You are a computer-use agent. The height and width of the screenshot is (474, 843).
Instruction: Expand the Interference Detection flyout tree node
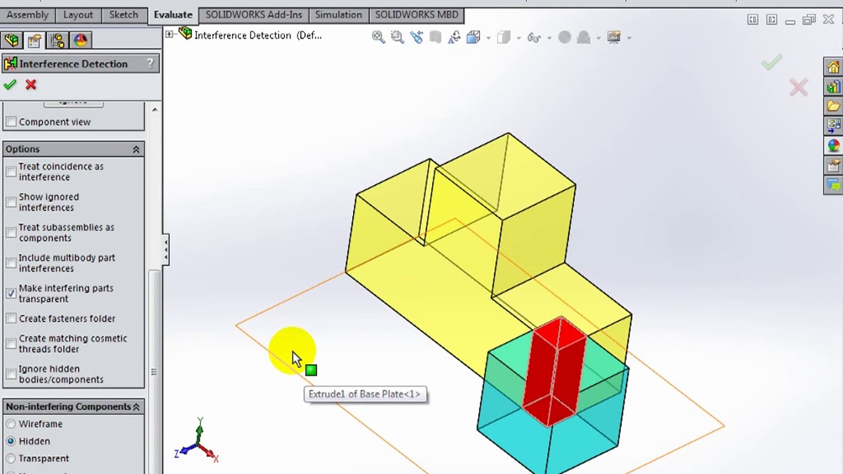[169, 34]
